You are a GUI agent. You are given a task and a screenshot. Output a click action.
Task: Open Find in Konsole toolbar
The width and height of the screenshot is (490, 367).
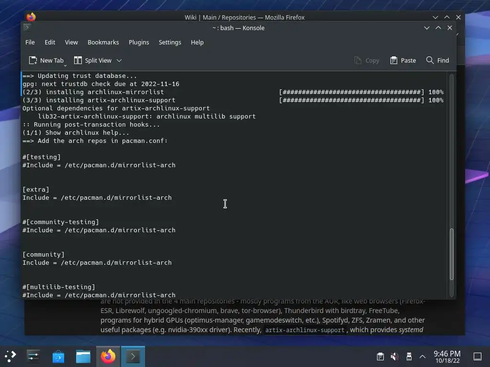point(437,60)
